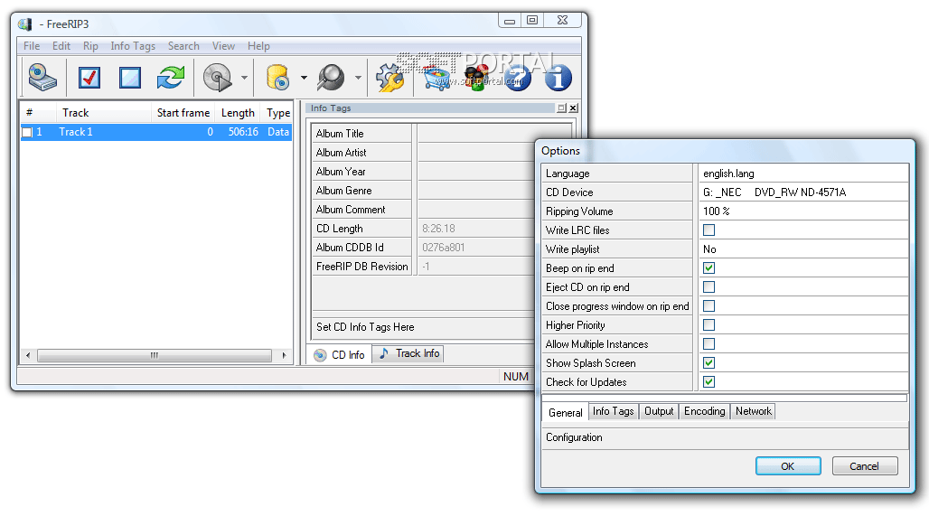929x516 pixels.
Task: Open the Rip menu
Action: [x=90, y=45]
